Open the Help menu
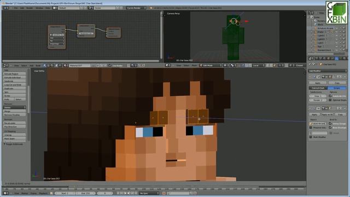Image resolution: width=350 pixels, height=197 pixels. point(48,8)
